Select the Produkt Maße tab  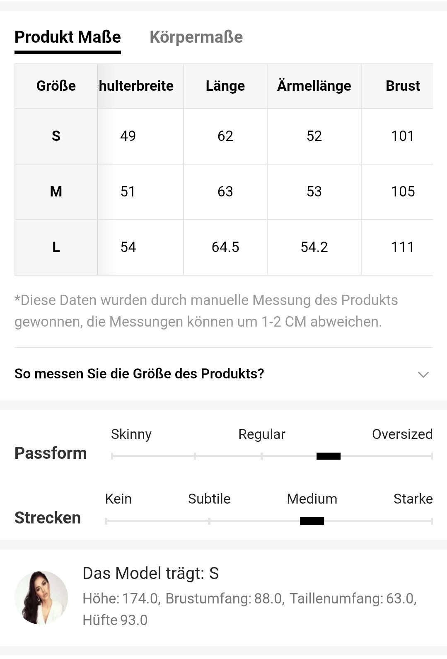(68, 37)
